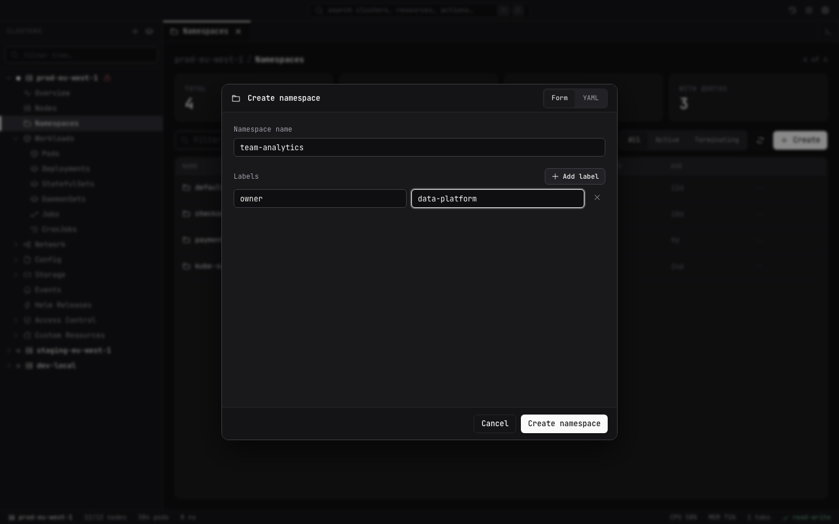The width and height of the screenshot is (839, 524).
Task: Select Access Control in sidebar tree
Action: tap(65, 320)
